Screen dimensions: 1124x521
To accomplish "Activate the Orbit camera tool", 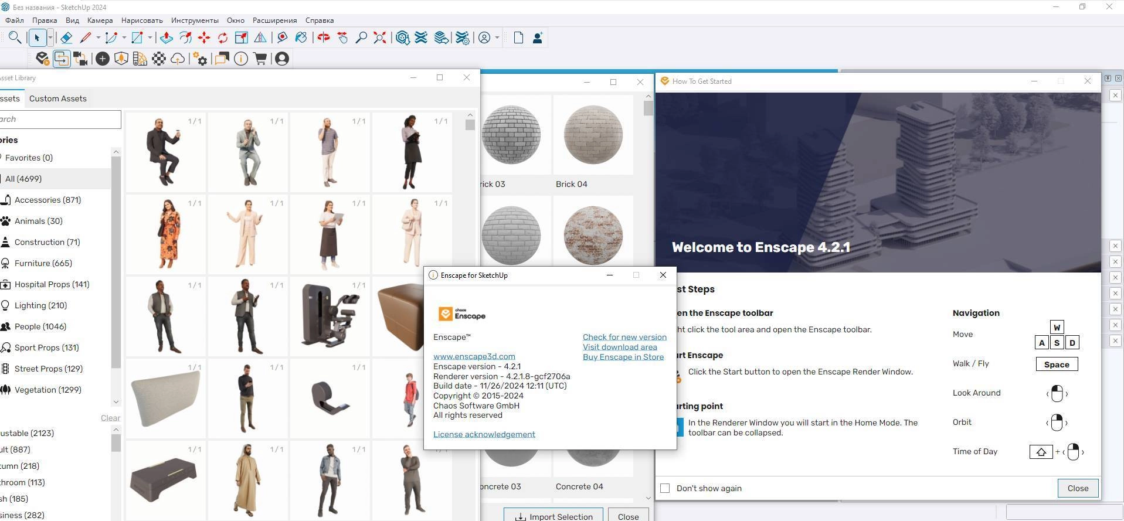I will tap(324, 38).
